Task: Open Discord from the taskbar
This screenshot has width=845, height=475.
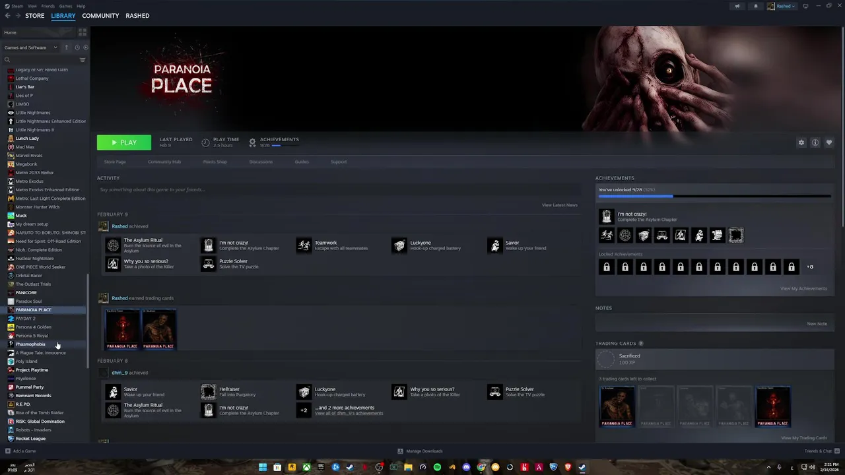Action: click(x=466, y=467)
